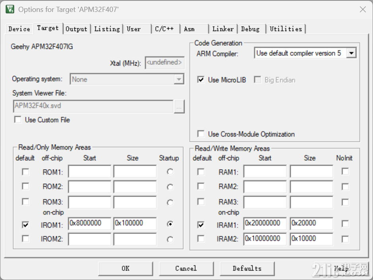This screenshot has height=280, width=373.
Task: Check the RAM3 default checkbox
Action: click(201, 202)
